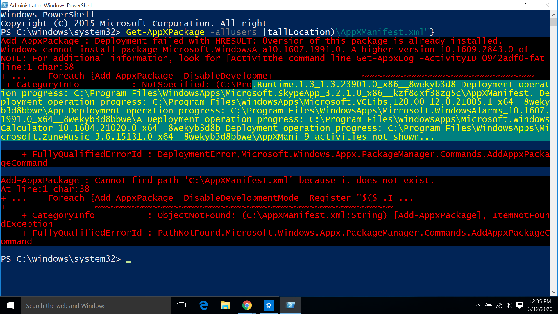Click 'Microsoft.SkypeApp_3.2.1.0_x86' progress text
The image size is (558, 314).
click(x=304, y=93)
